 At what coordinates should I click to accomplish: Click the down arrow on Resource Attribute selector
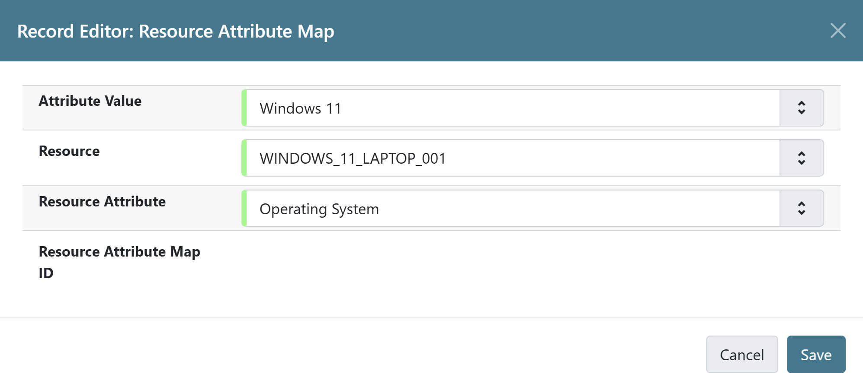801,213
